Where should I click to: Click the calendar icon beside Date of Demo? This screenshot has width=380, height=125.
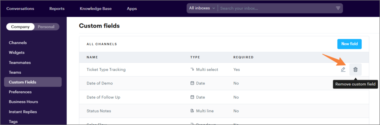coord(192,83)
